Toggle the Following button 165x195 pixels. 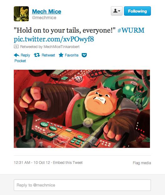(x=137, y=11)
